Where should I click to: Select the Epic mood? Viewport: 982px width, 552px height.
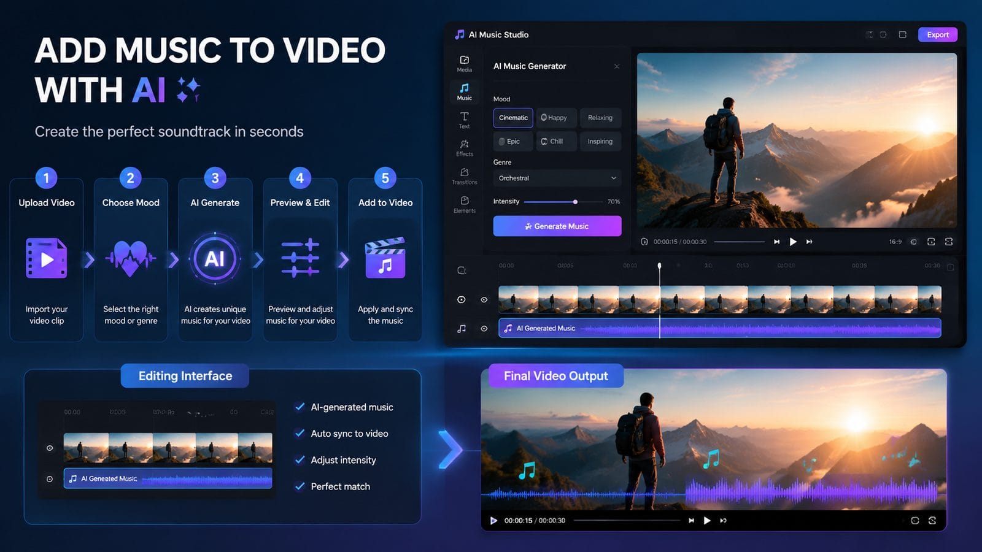[513, 141]
